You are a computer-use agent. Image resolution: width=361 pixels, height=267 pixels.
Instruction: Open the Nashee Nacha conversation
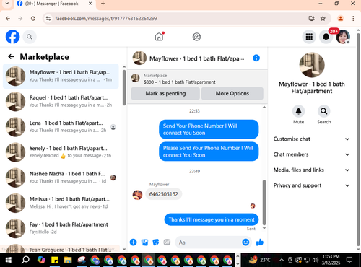[x=61, y=178]
